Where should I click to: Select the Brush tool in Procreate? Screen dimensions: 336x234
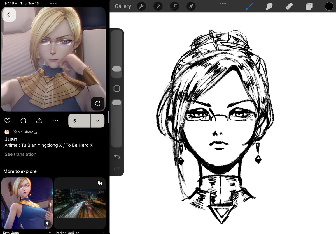coord(249,6)
